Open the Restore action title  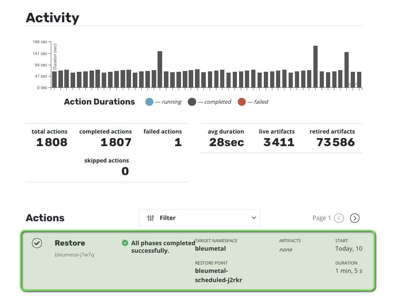70,243
